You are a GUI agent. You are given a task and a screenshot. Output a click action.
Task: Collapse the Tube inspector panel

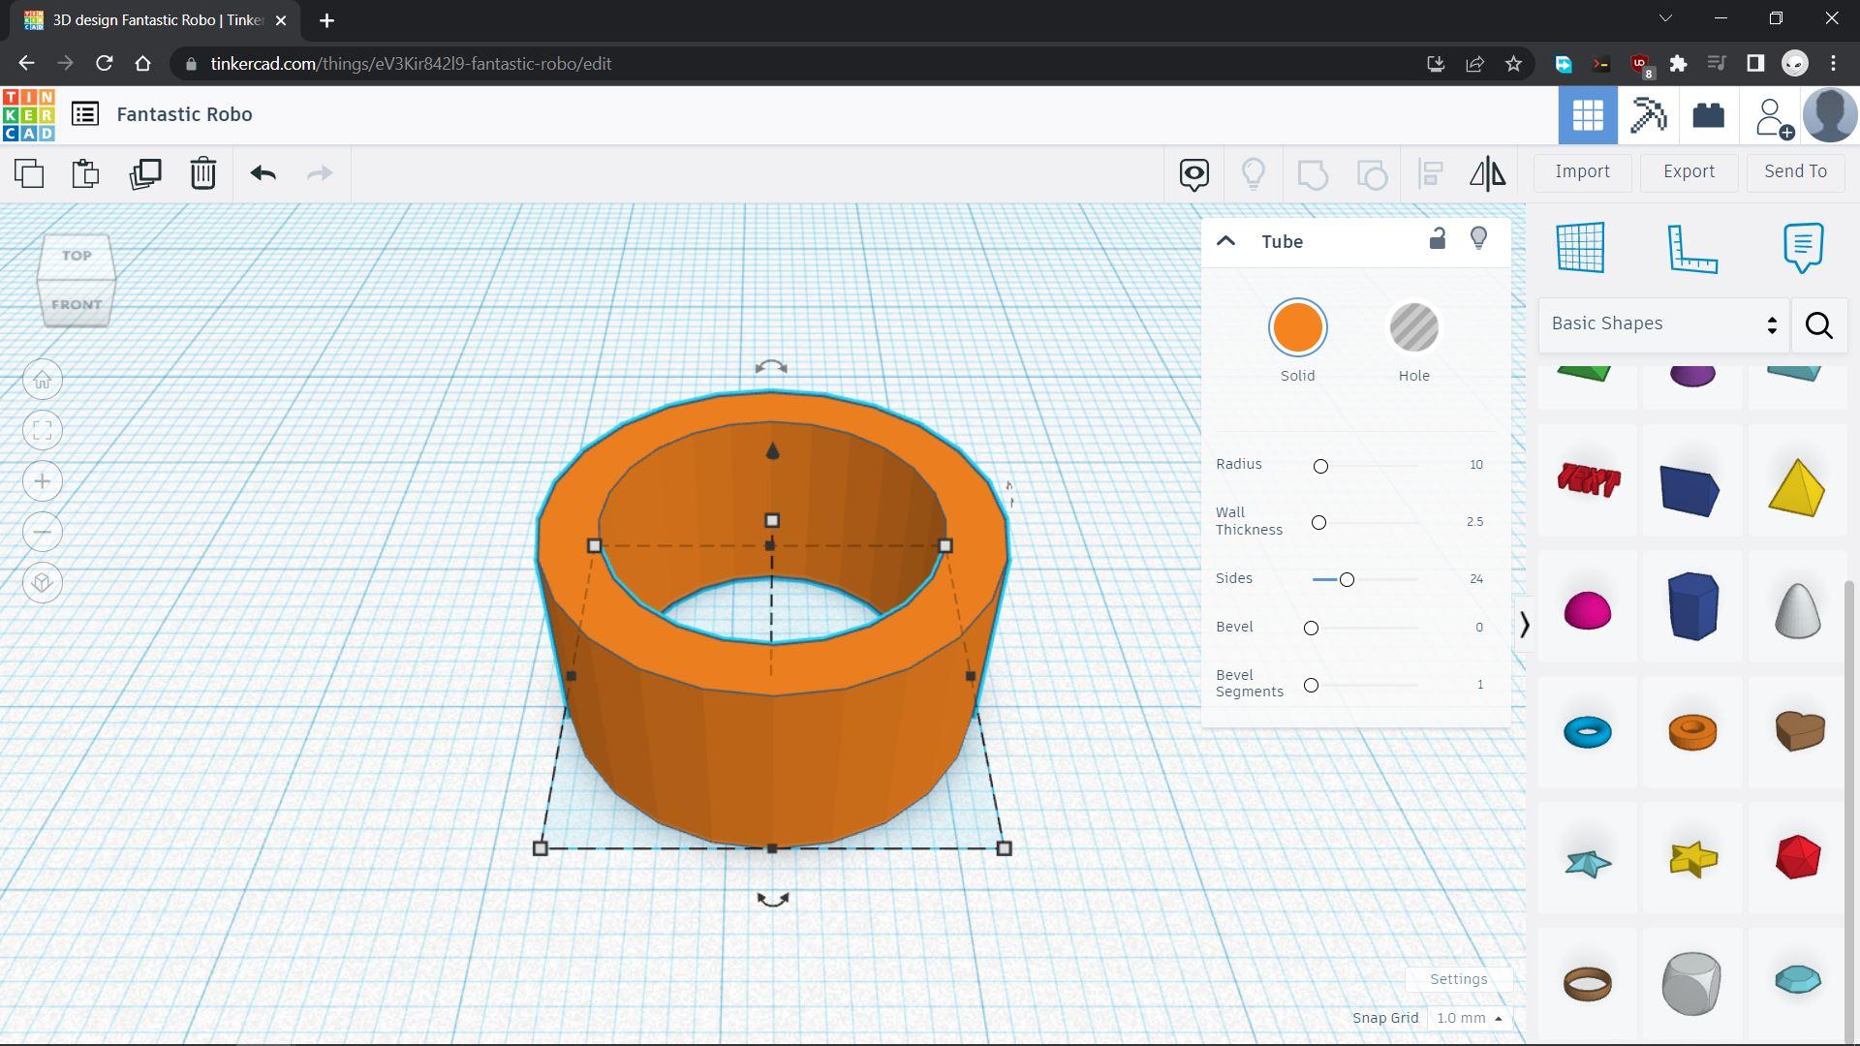click(1225, 242)
